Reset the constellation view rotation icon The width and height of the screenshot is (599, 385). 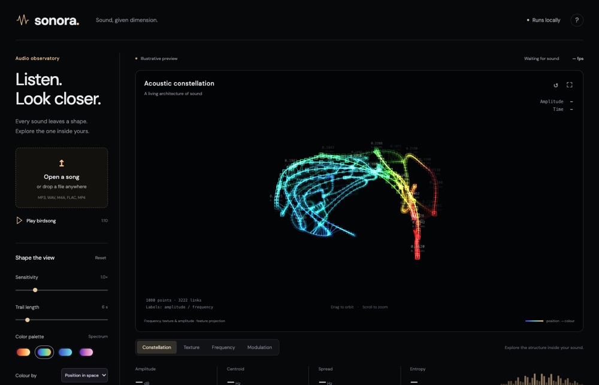[x=556, y=85]
